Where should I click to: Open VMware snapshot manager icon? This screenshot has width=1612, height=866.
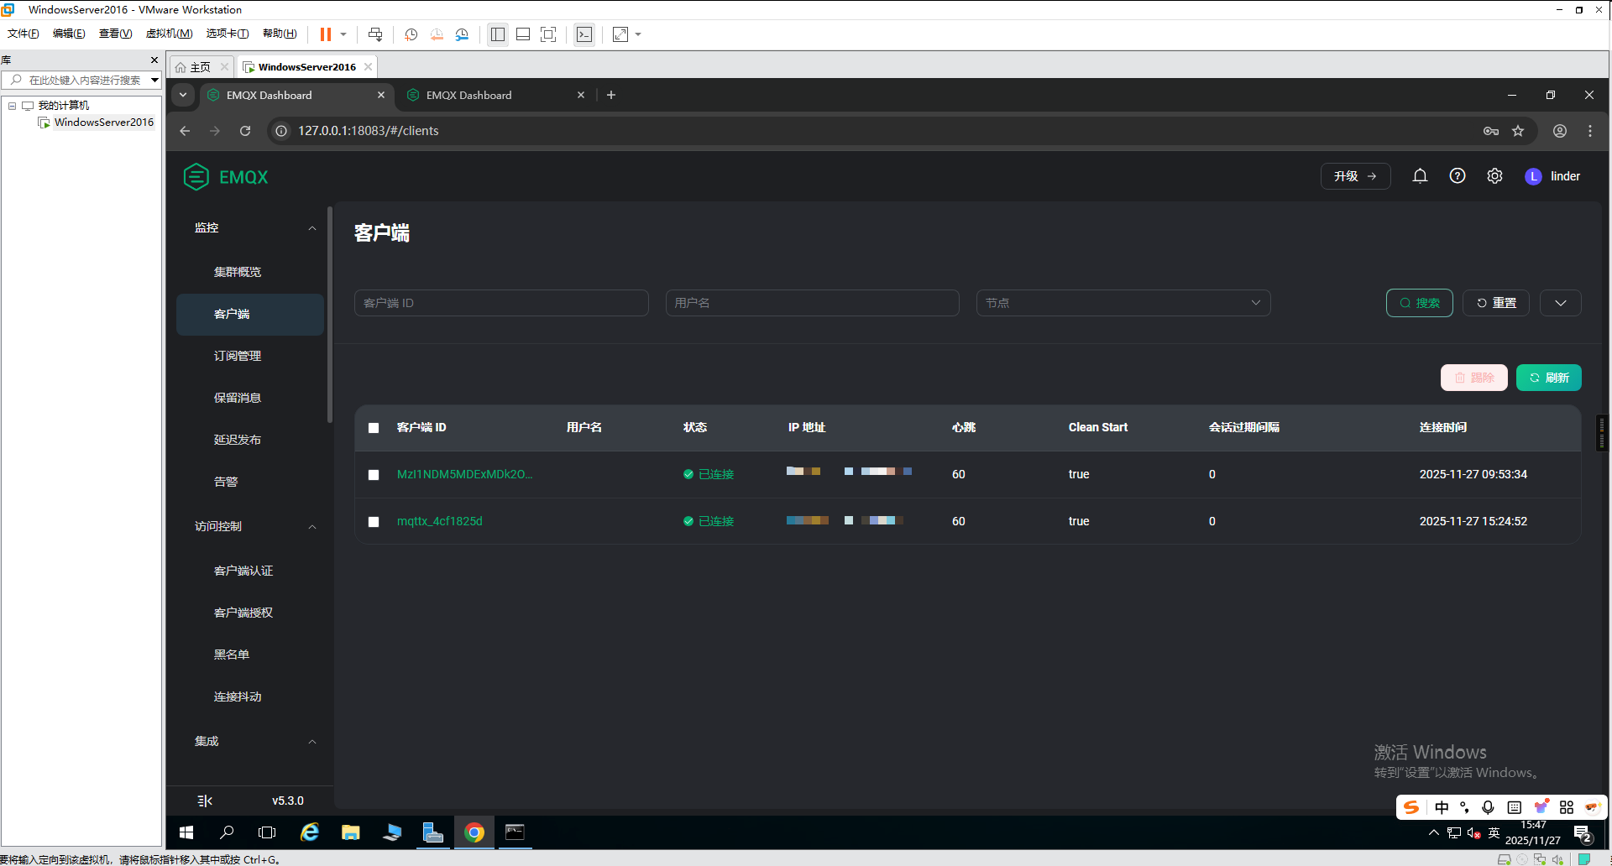pos(462,34)
